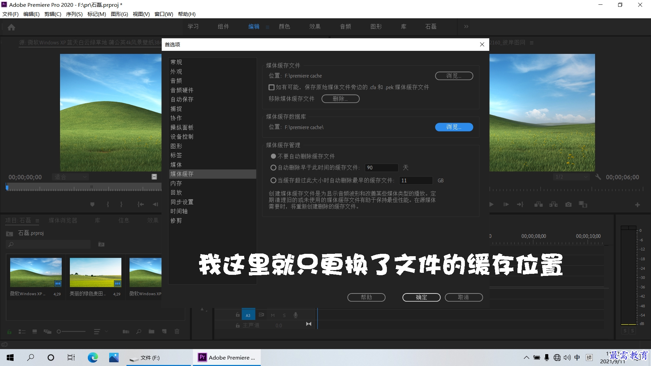
Task: Check the save .cfa and .pek cache files checkbox
Action: click(x=271, y=87)
